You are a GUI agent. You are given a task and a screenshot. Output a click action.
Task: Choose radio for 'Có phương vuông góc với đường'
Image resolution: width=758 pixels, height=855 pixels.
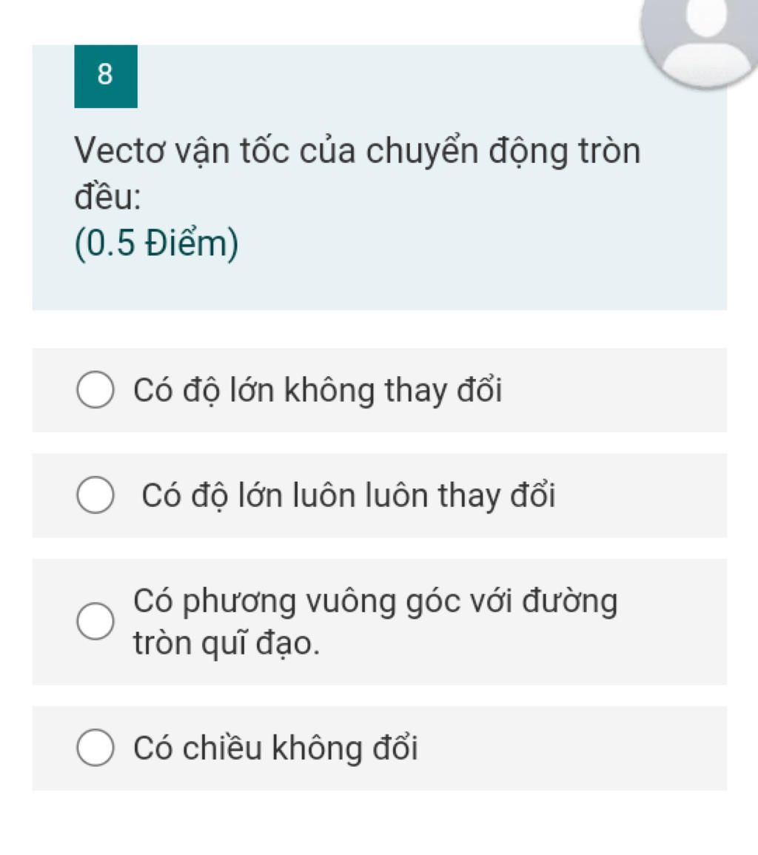click(95, 621)
